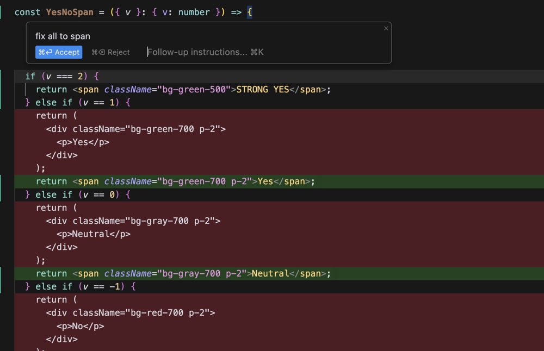The height and width of the screenshot is (351, 544).
Task: Click the 'else if (v == 1)' line
Action: point(78,103)
